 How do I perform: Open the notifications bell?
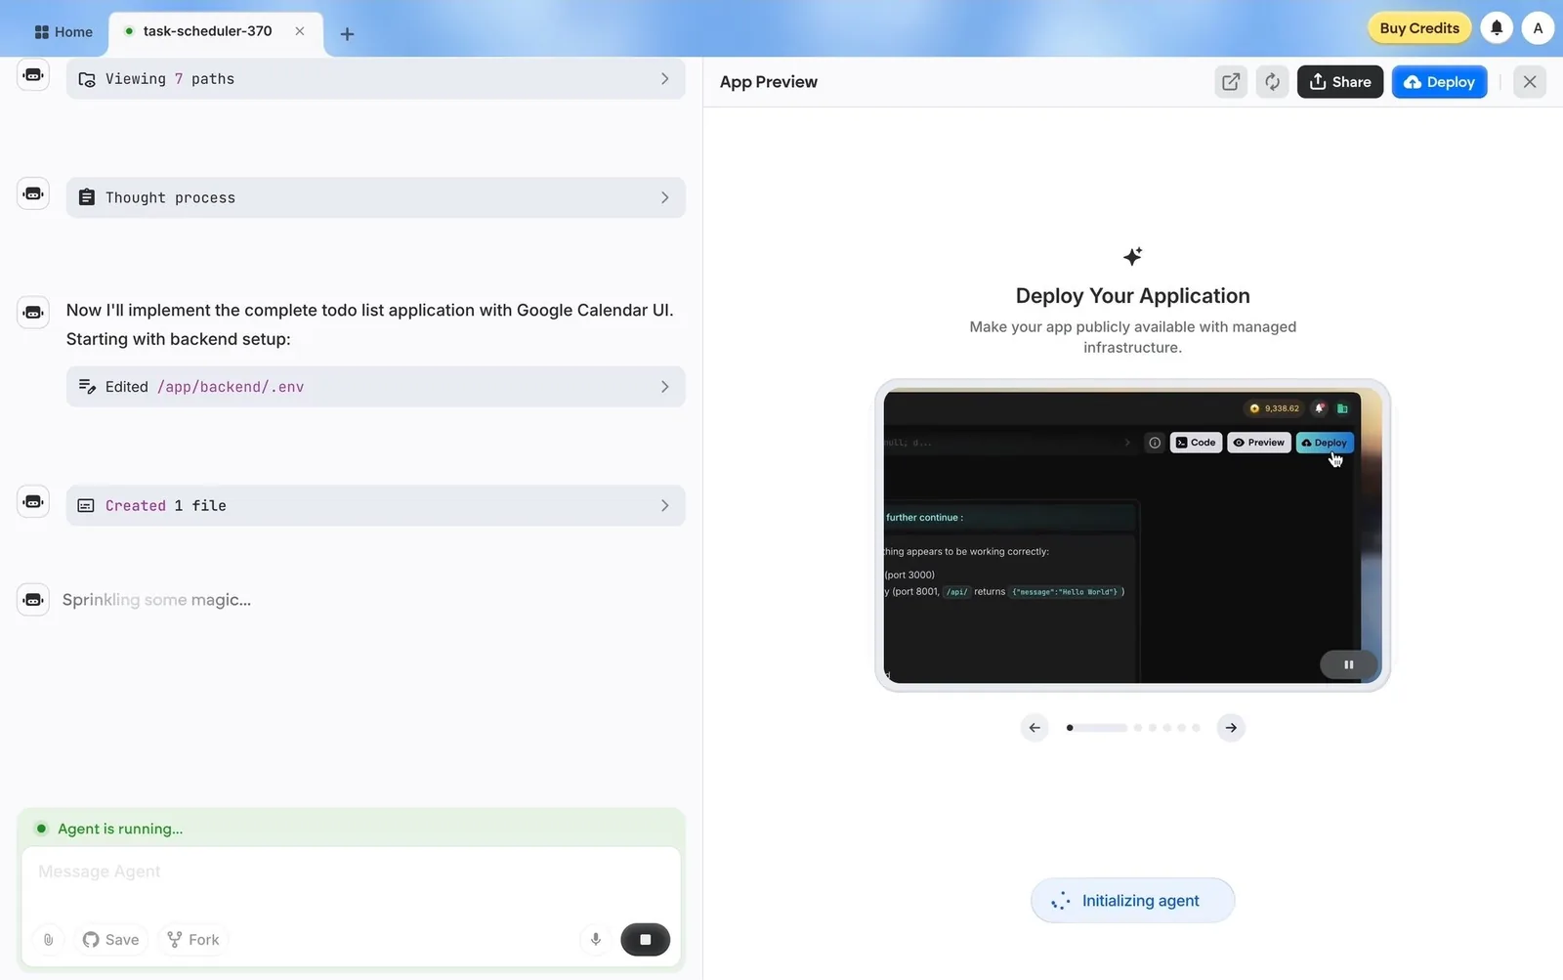pos(1497,28)
